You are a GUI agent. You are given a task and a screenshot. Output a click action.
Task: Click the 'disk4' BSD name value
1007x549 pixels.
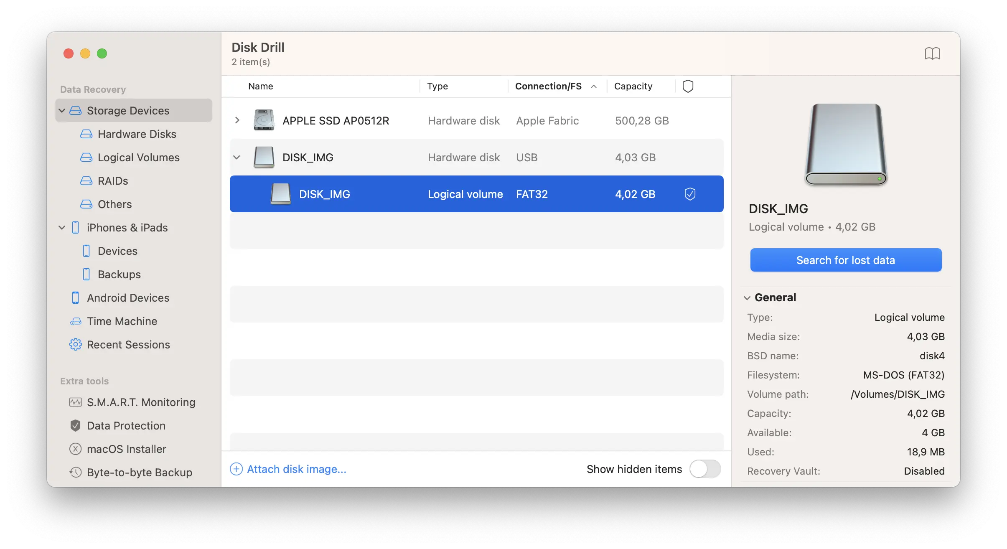pos(932,356)
